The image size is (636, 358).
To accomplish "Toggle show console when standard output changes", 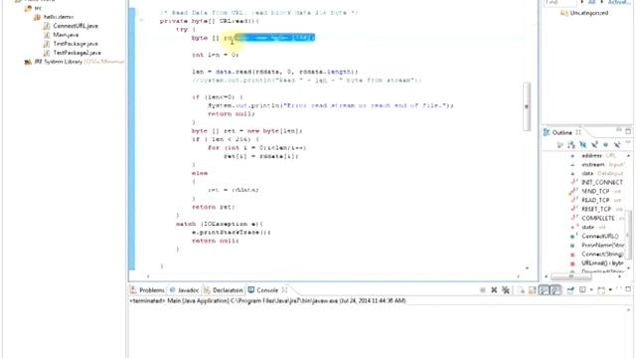I will coord(544,290).
